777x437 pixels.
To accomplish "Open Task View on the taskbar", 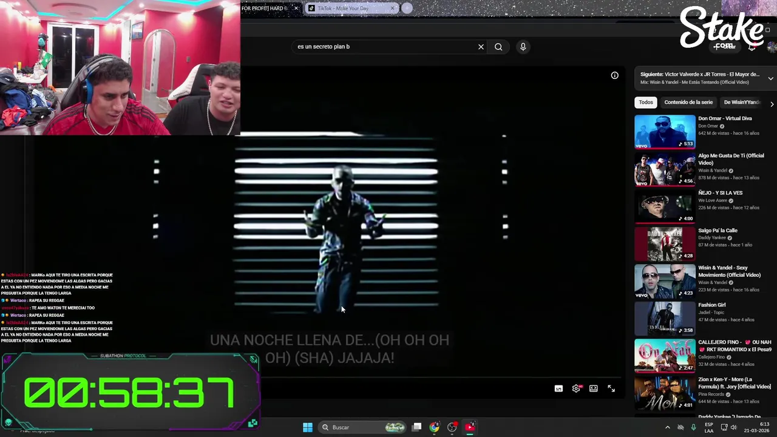I will (417, 427).
